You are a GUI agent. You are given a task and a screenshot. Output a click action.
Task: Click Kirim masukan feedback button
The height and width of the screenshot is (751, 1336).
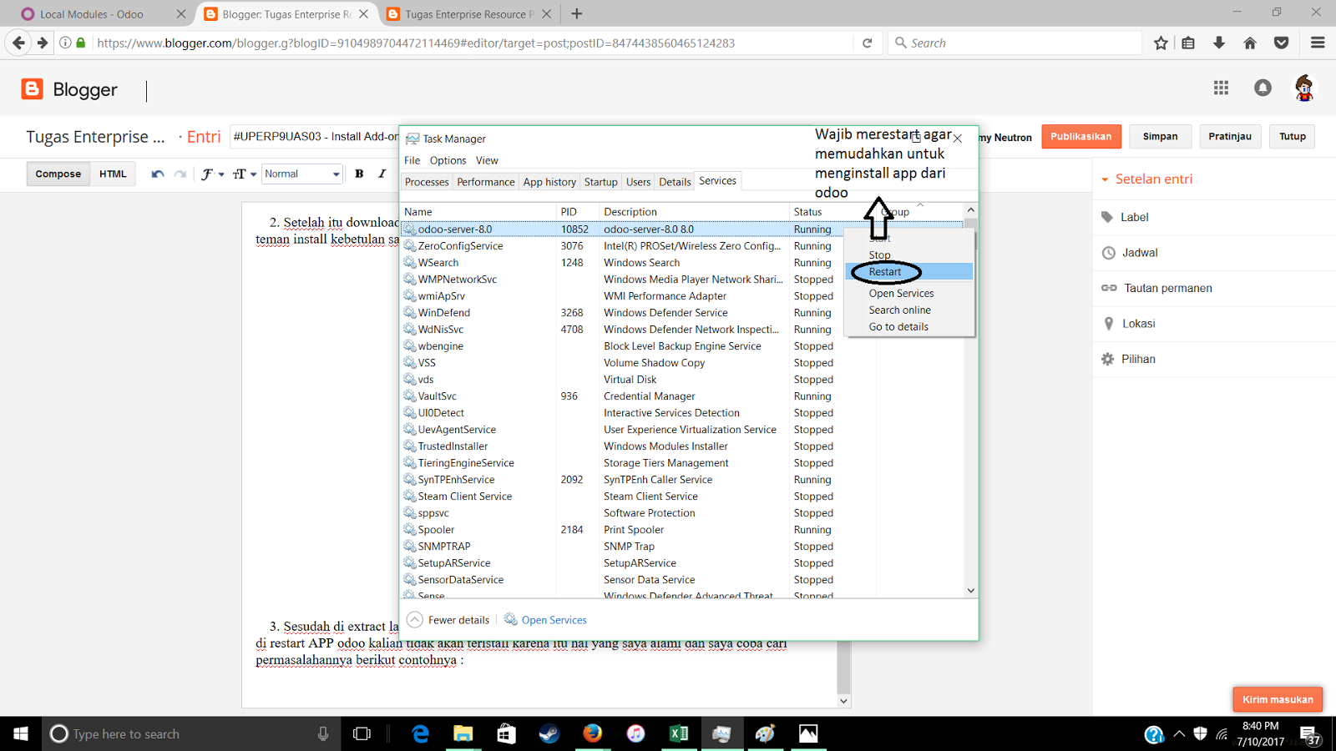(1278, 699)
